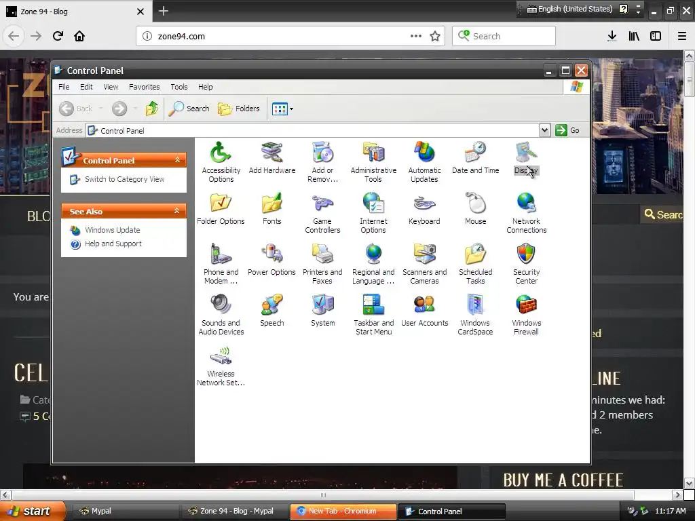
Task: Open the Tools menu in Control Panel
Action: pos(179,87)
